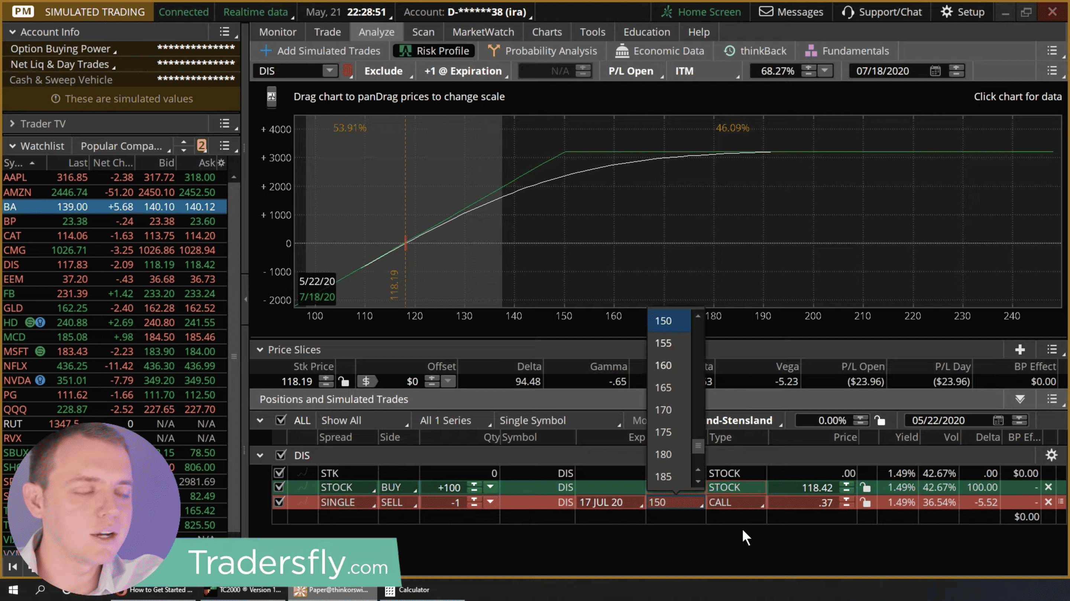Click the Sy... symbol column header
Screen dimensions: 1070x601
tap(24, 162)
